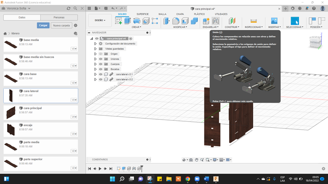
Task: Click the Extrude tool icon
Action: (x=127, y=21)
